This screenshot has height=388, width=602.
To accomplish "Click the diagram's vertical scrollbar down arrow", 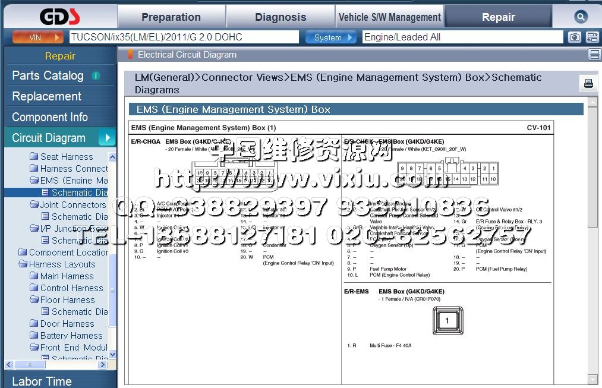I will (x=592, y=379).
